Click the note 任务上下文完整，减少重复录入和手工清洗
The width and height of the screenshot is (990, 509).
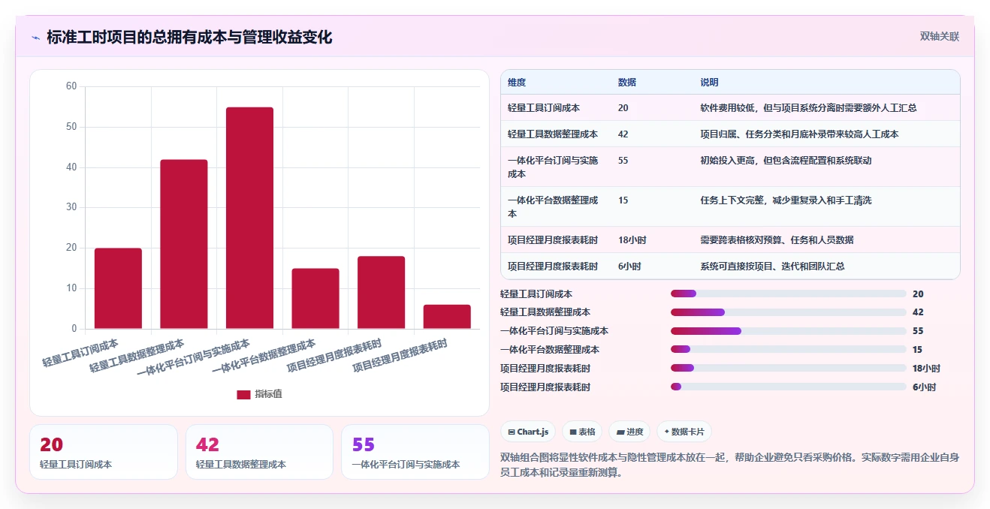click(x=786, y=200)
